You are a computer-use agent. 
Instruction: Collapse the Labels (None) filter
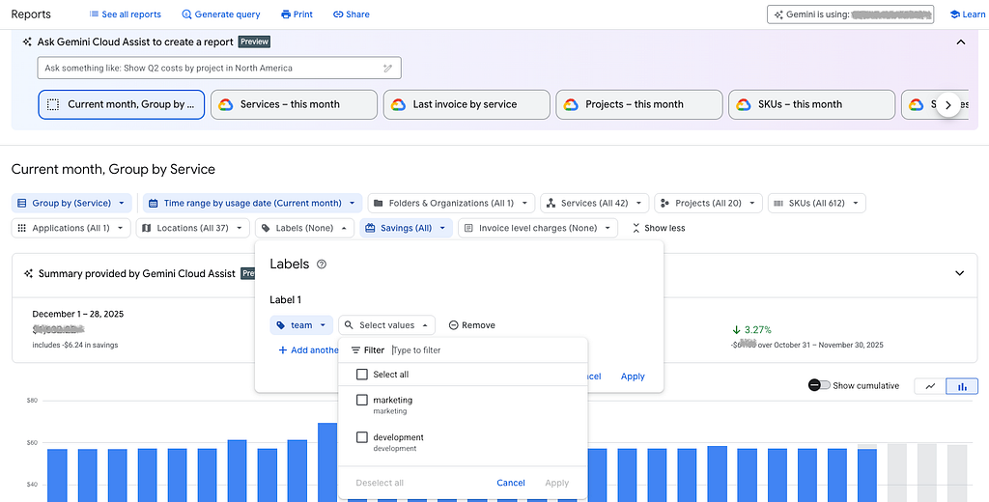point(304,228)
